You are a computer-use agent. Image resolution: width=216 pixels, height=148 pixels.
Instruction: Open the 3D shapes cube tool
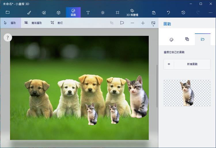point(58,13)
